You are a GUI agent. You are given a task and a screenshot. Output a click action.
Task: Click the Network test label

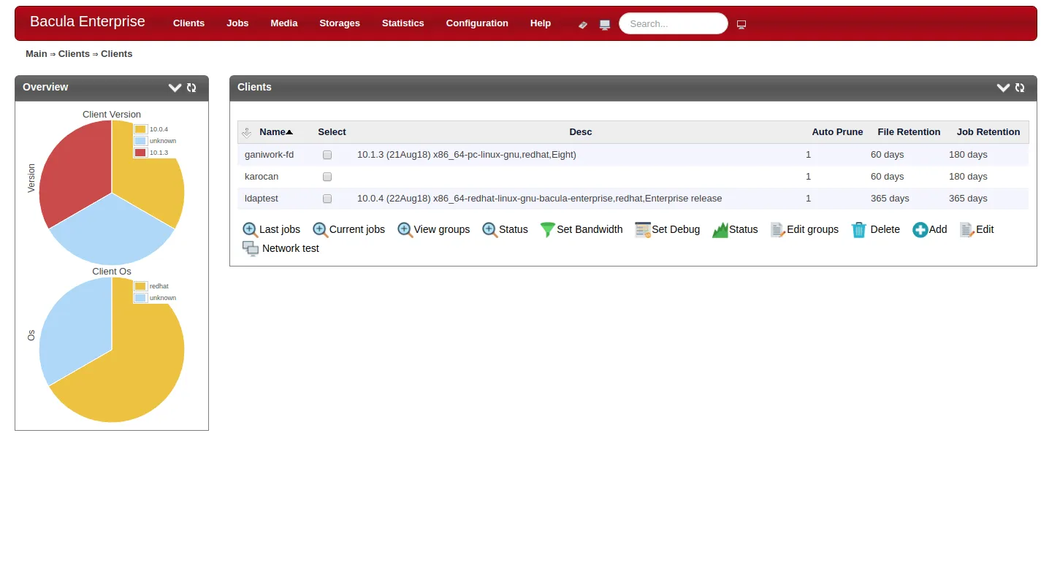[x=291, y=248]
